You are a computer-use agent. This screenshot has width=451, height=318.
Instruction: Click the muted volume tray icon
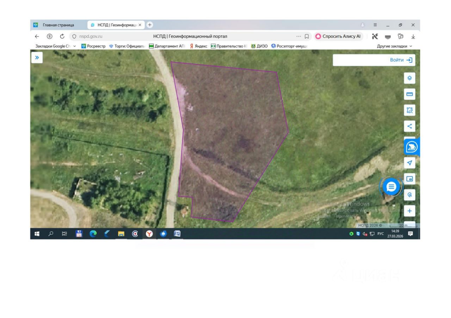pos(365,234)
